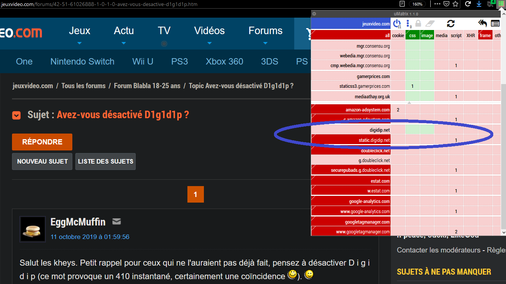The height and width of the screenshot is (284, 506).
Task: Open browser downloads arrow icon
Action: pos(479,4)
